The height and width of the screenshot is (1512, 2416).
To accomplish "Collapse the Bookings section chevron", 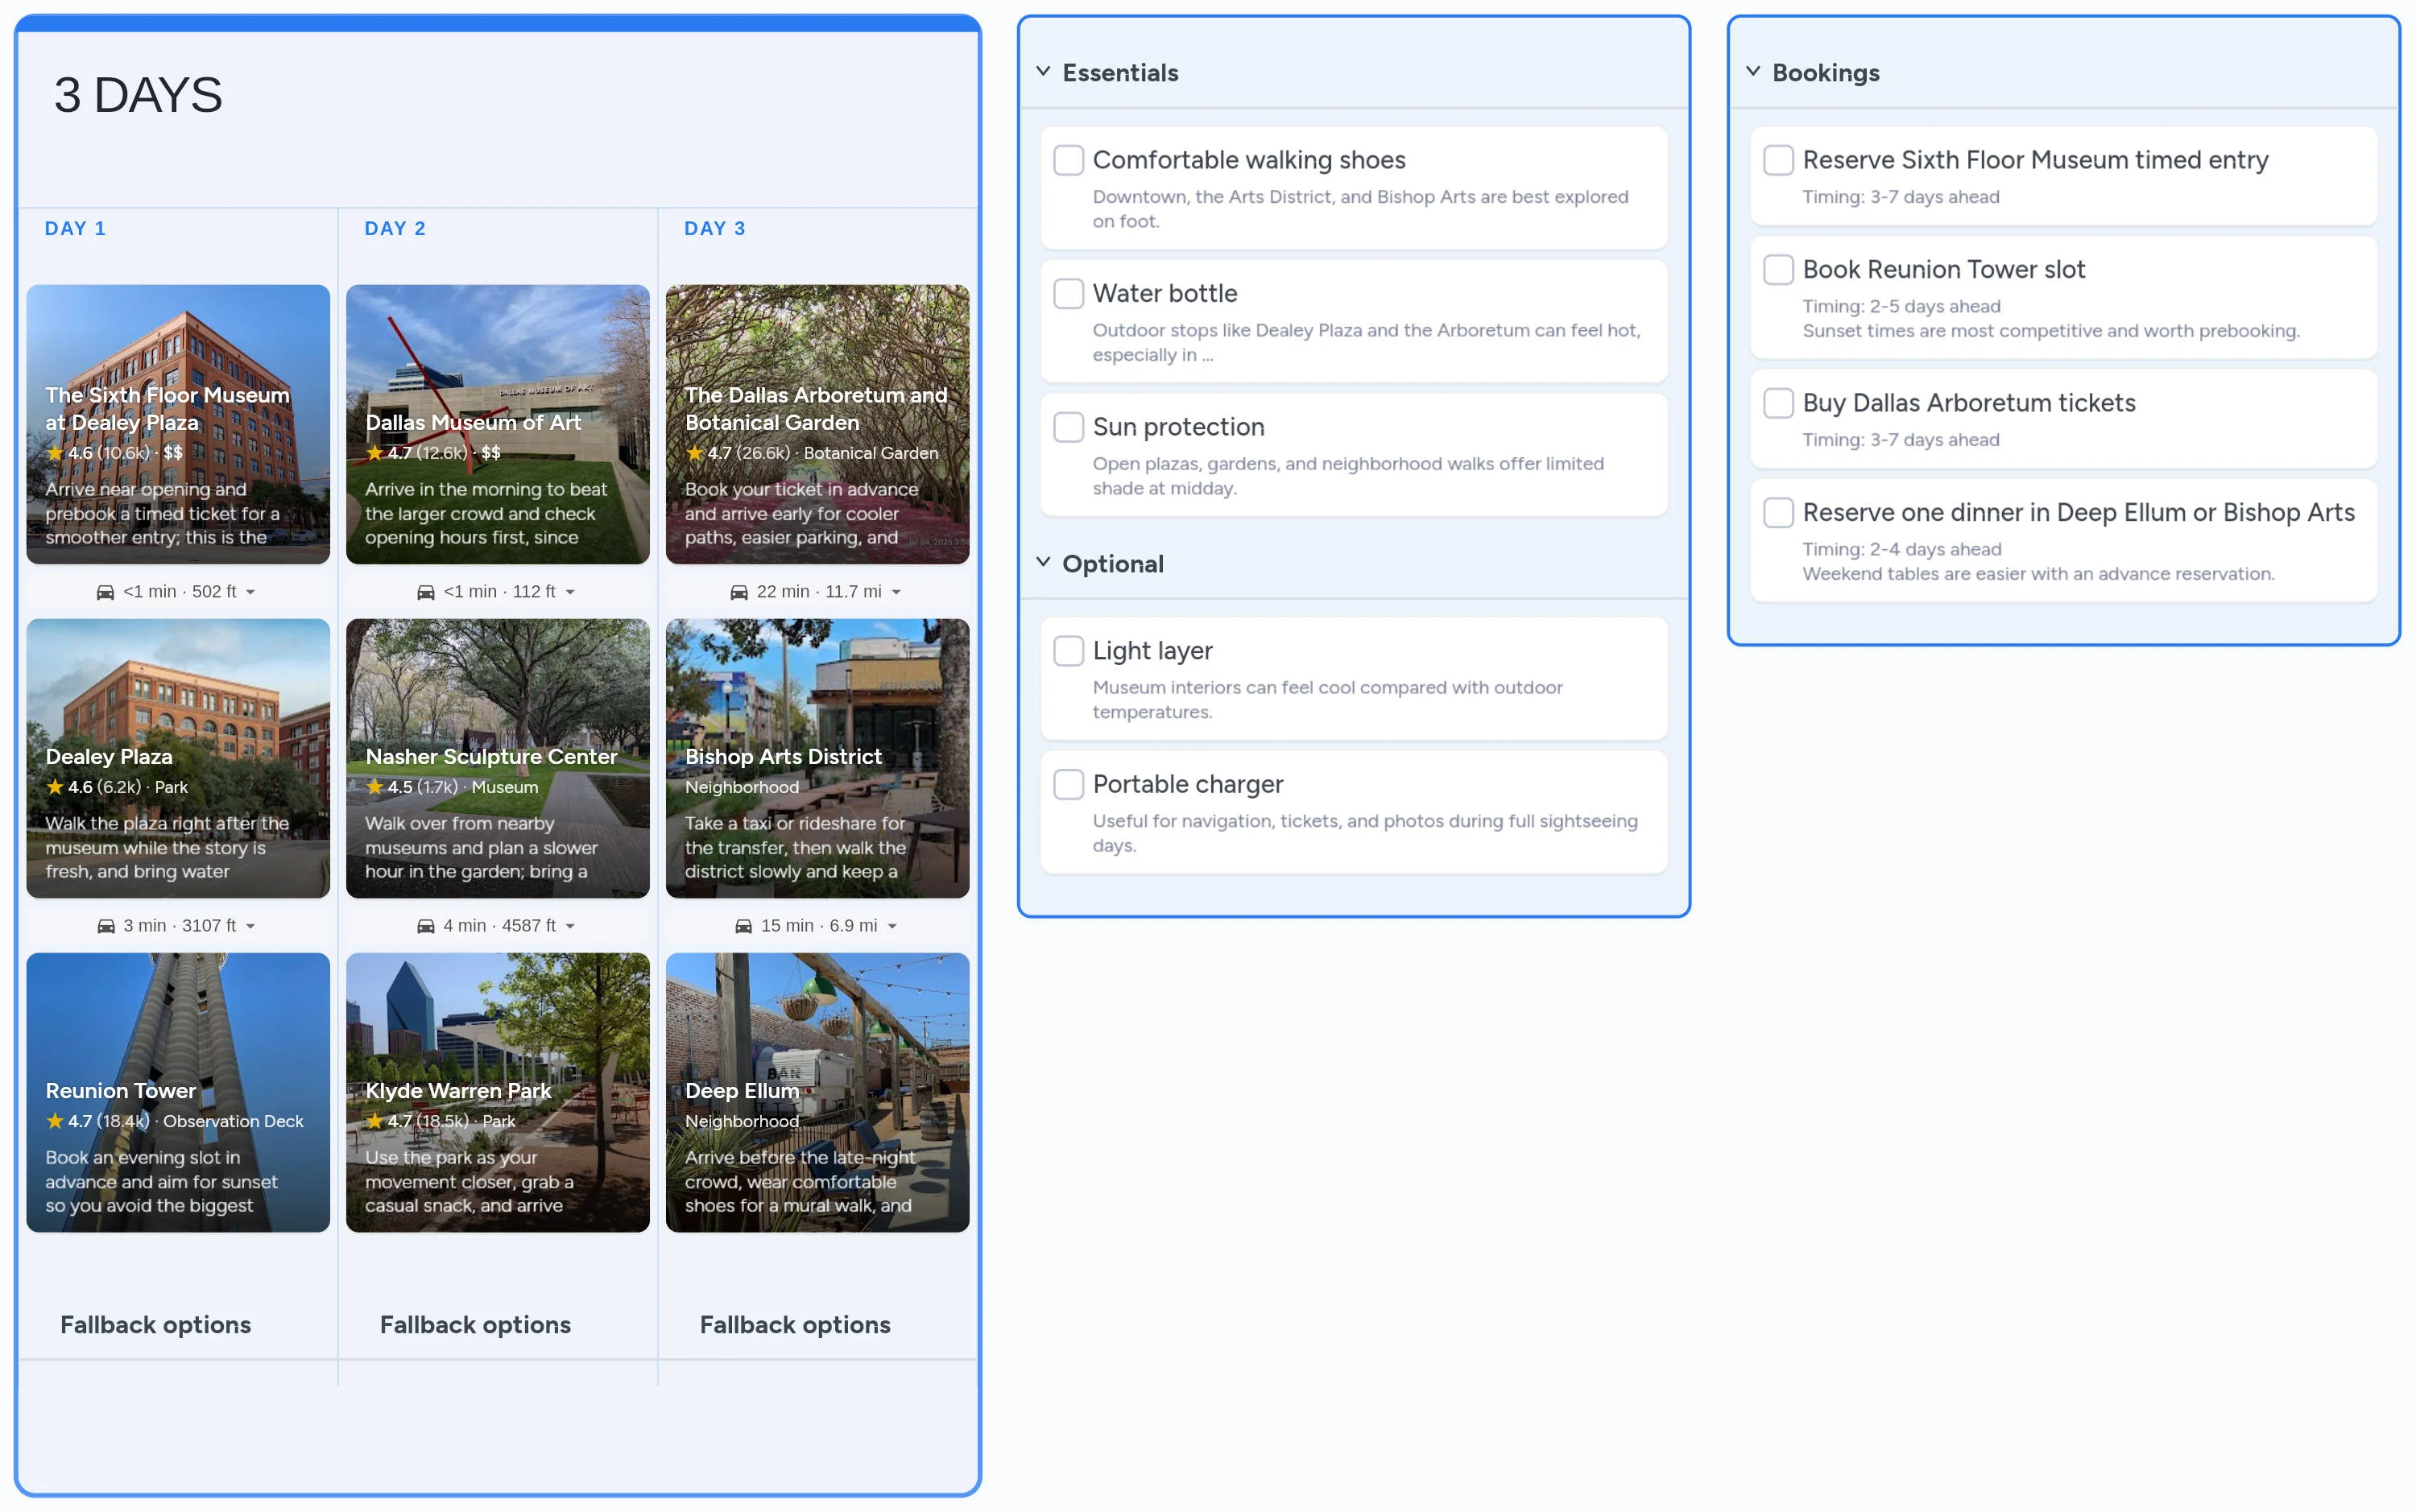I will click(1753, 72).
